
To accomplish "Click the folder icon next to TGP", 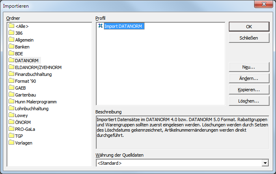I will [x=11, y=136].
